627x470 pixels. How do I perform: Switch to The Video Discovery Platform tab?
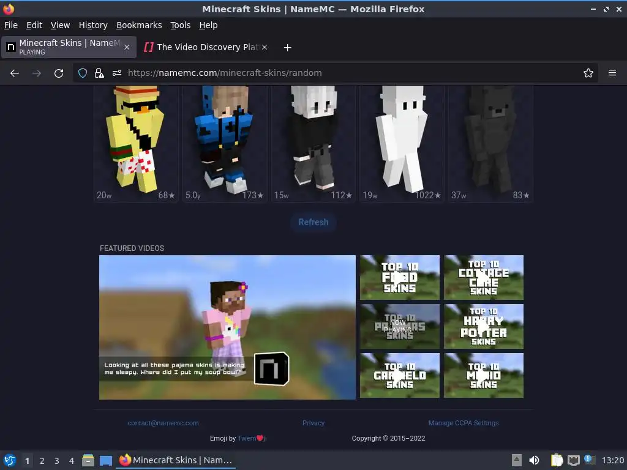click(207, 47)
